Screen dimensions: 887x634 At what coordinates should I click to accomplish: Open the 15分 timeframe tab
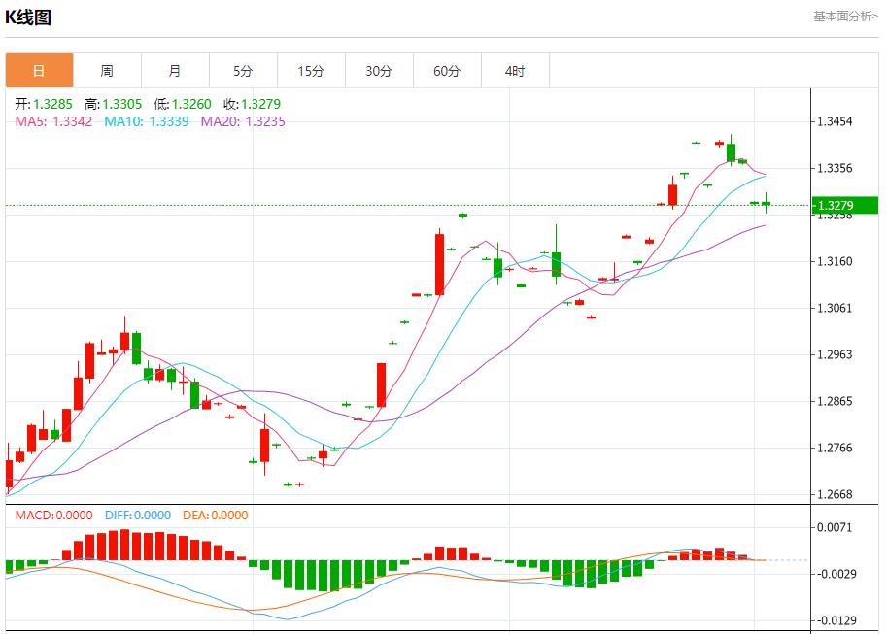311,71
